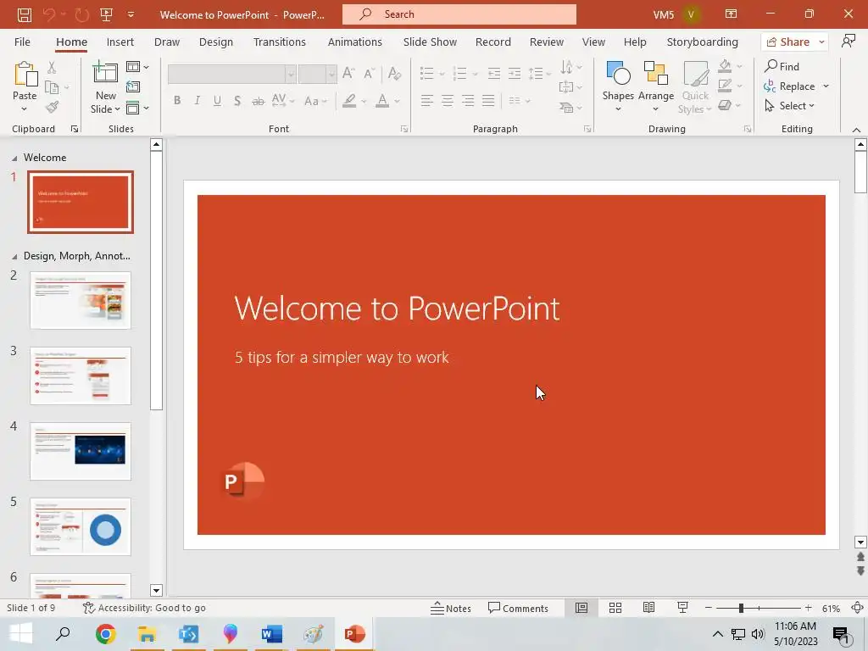This screenshot has height=651, width=868.
Task: Open Ribbon Display Options icon in title bar
Action: (731, 14)
